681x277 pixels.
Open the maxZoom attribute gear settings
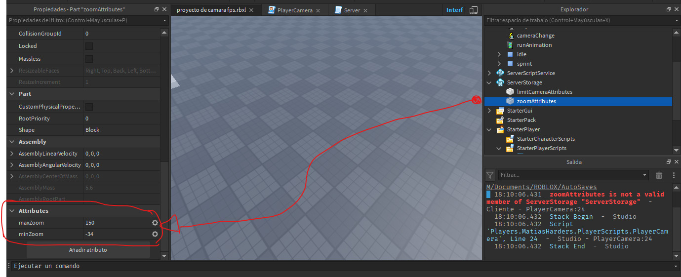pyautogui.click(x=155, y=223)
